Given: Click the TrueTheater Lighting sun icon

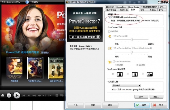Looking at the screenshot, I should pyautogui.click(x=110, y=48).
